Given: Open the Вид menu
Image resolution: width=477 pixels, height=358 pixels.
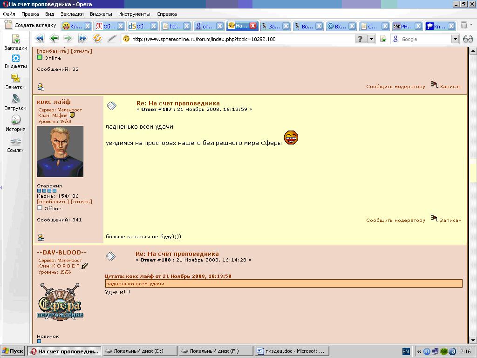Looking at the screenshot, I should [49, 14].
